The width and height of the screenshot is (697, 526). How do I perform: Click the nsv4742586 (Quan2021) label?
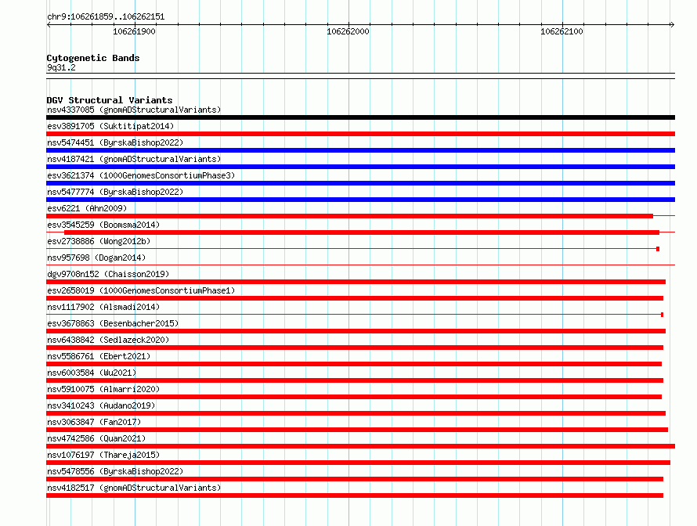point(96,438)
